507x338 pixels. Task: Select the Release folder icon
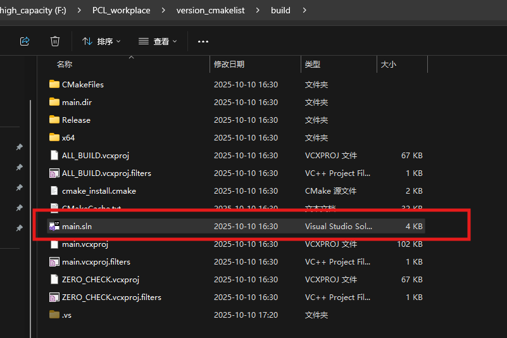pos(54,120)
